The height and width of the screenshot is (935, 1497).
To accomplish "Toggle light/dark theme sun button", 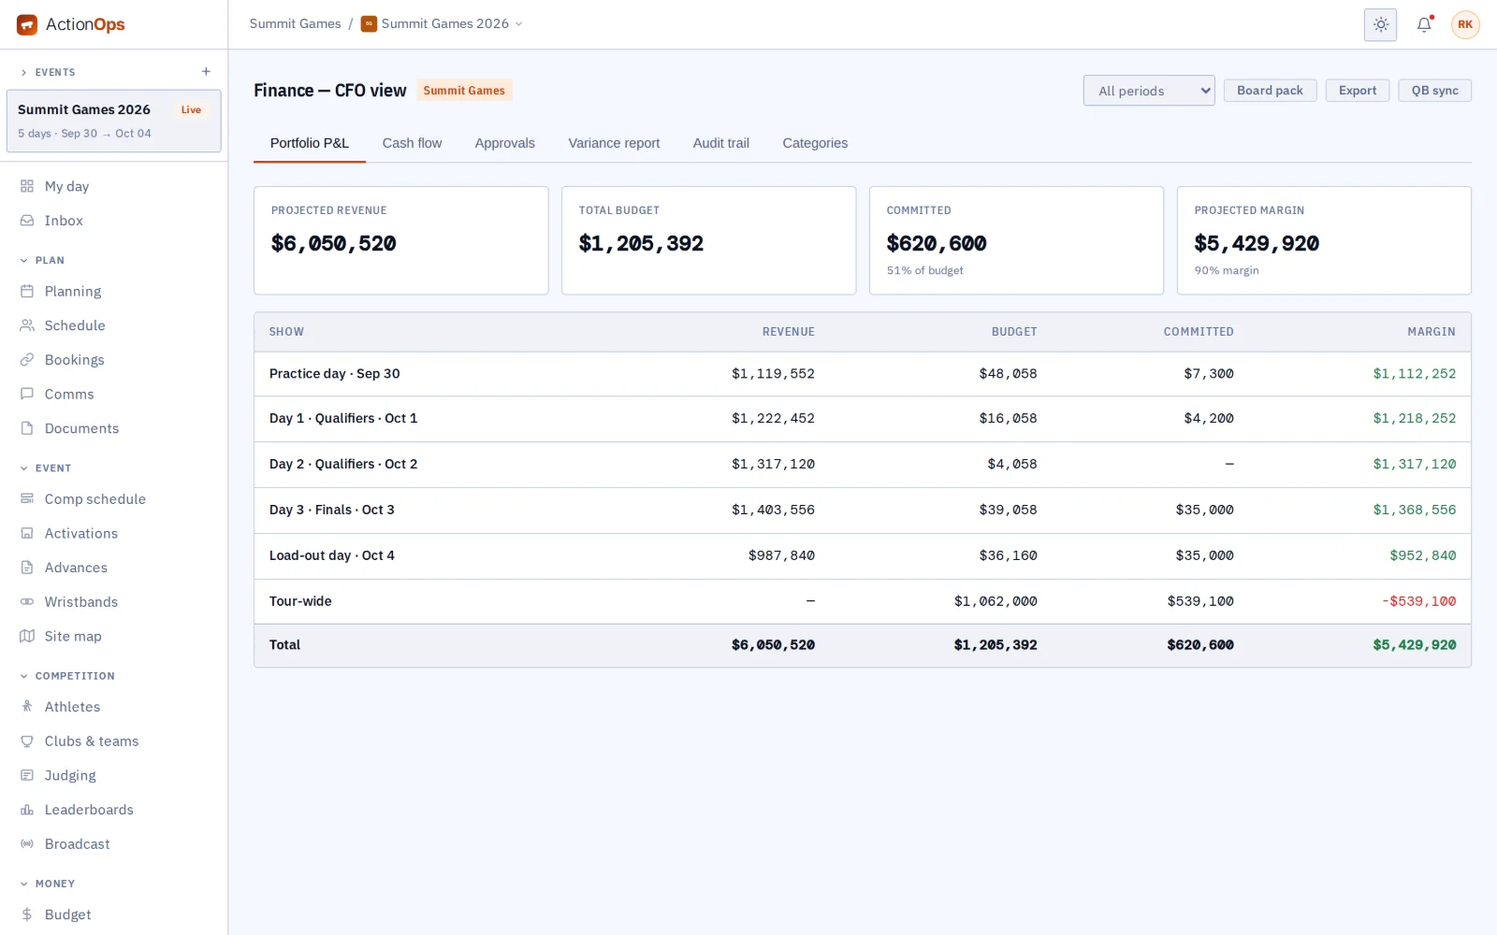I will click(1380, 24).
